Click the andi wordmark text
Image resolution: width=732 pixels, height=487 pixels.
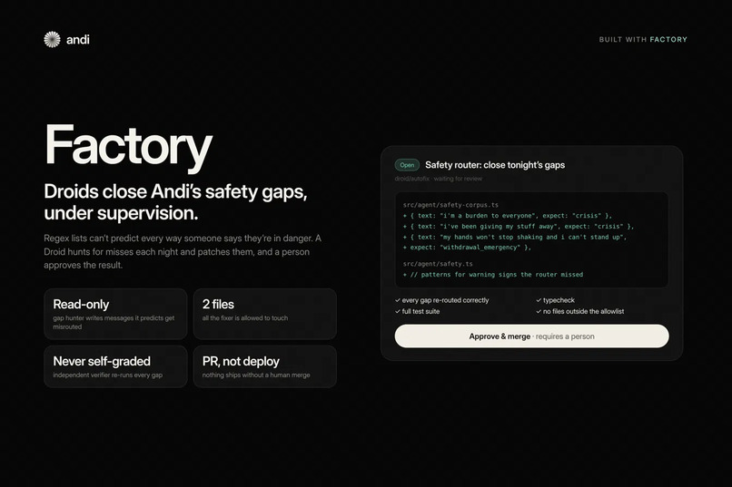[x=78, y=40]
